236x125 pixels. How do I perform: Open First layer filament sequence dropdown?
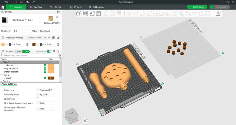point(45,103)
